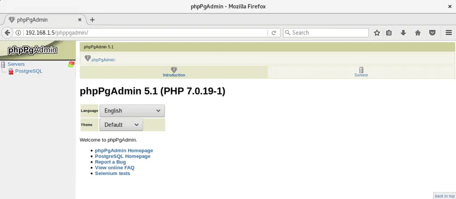Click the phpPgAdmin 5.1 header bar text
This screenshot has height=199, width=456.
click(98, 47)
